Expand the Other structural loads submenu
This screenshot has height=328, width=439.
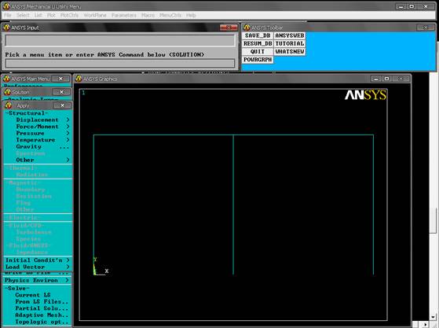coord(38,160)
